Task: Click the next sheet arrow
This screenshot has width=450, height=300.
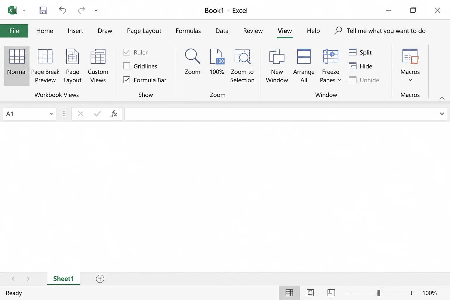Action: coord(28,279)
